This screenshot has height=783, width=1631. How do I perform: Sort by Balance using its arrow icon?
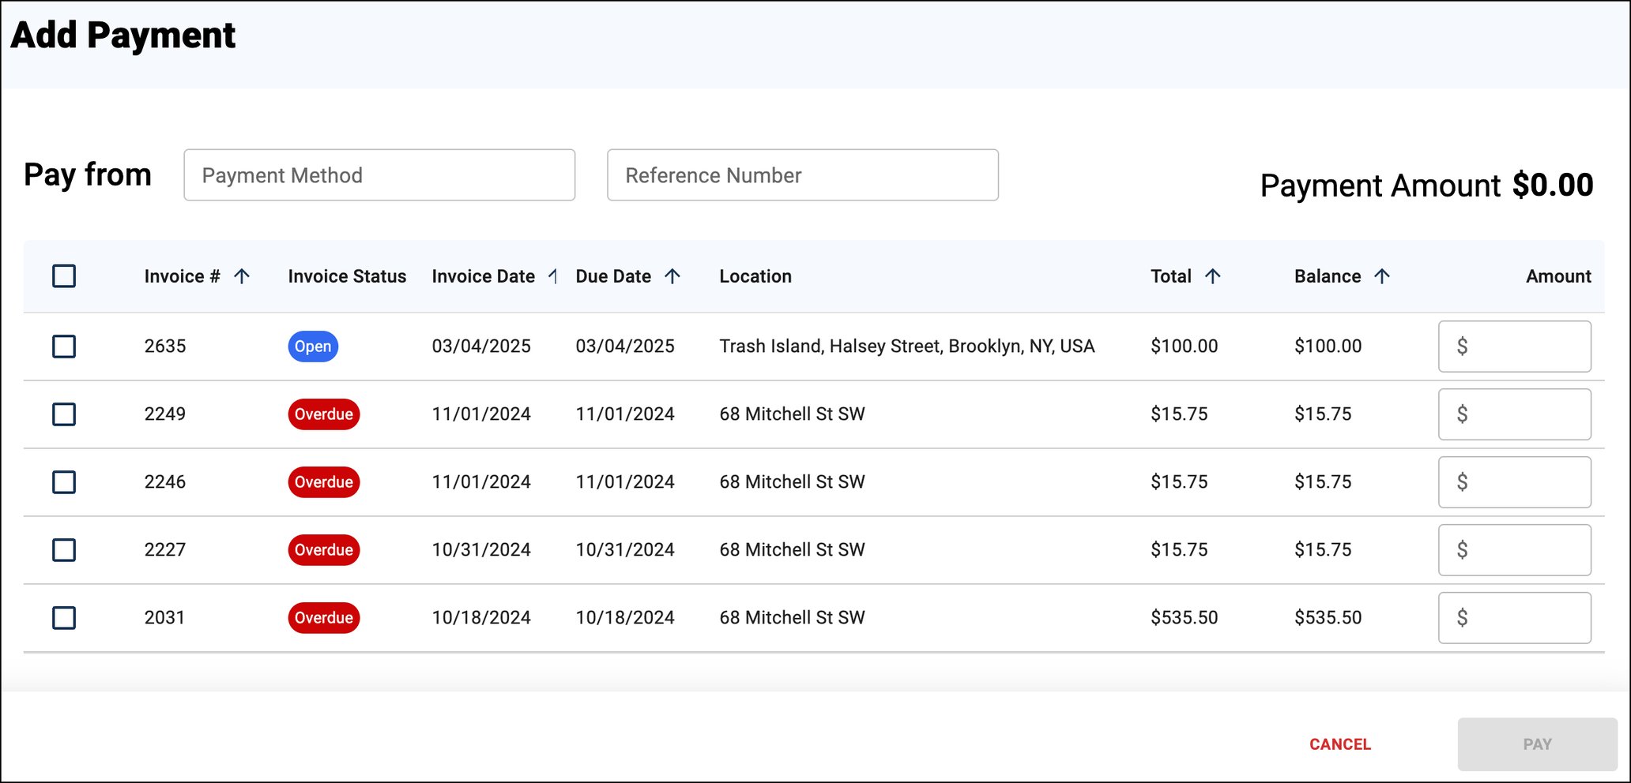[1382, 276]
